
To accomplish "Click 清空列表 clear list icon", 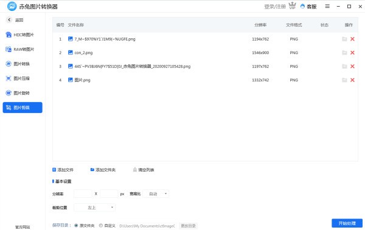I will 135,170.
